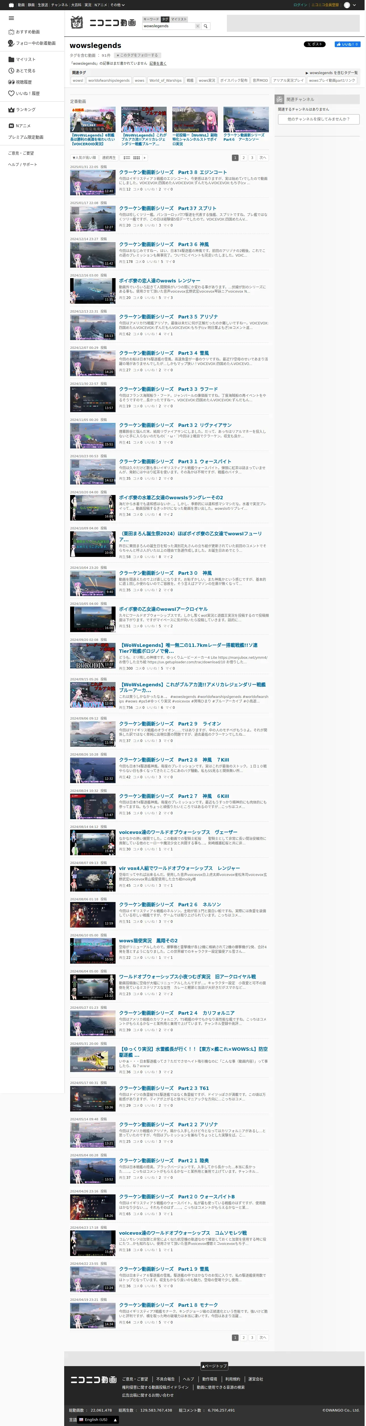Open クラーケン動画新シリーズ Part18 モナーク title
366x1426 pixels.
coord(168,1305)
